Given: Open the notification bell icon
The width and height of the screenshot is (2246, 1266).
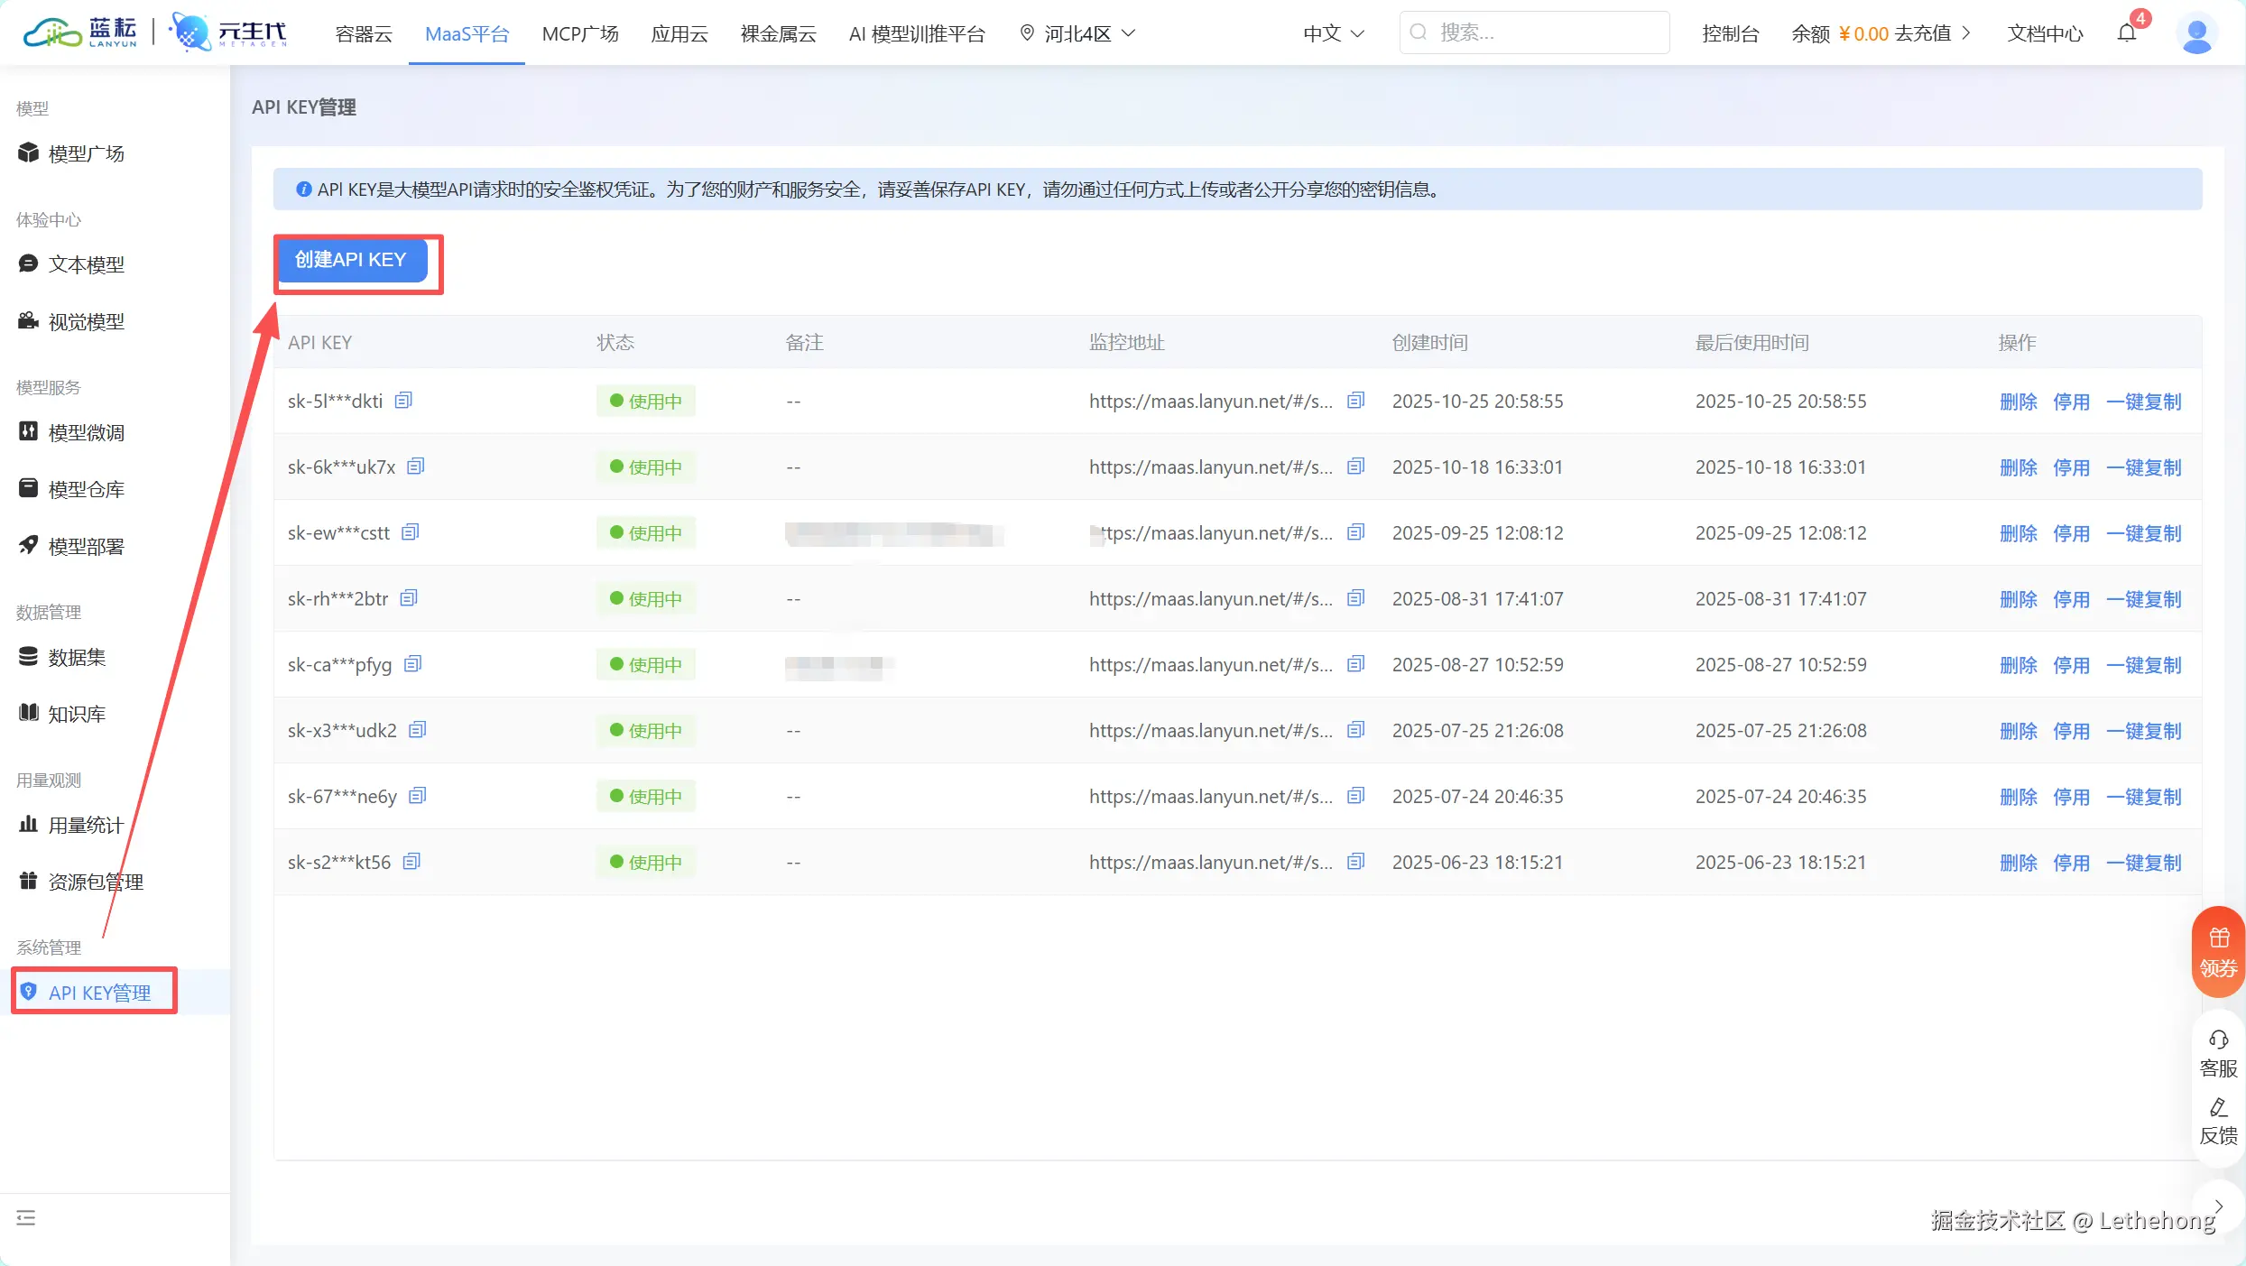Looking at the screenshot, I should coord(2127,33).
